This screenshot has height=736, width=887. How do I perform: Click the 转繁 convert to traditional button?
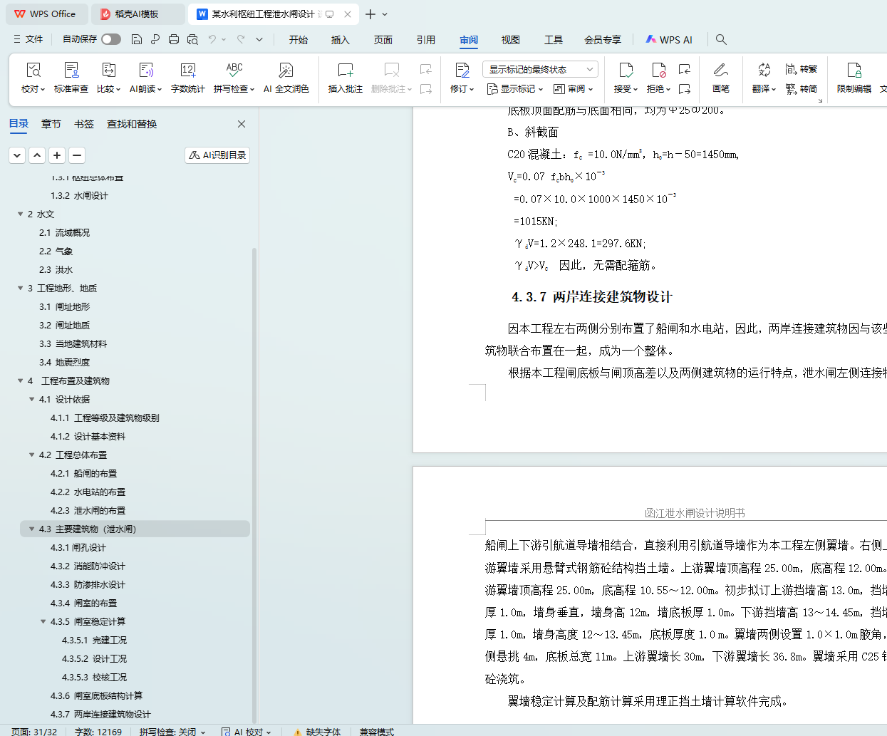802,69
